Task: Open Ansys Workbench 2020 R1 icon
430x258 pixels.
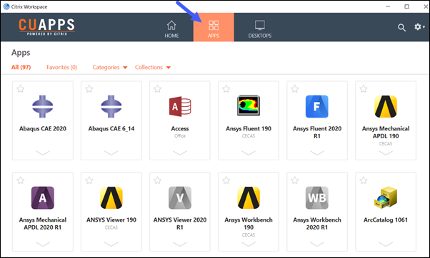Action: pyautogui.click(x=317, y=198)
